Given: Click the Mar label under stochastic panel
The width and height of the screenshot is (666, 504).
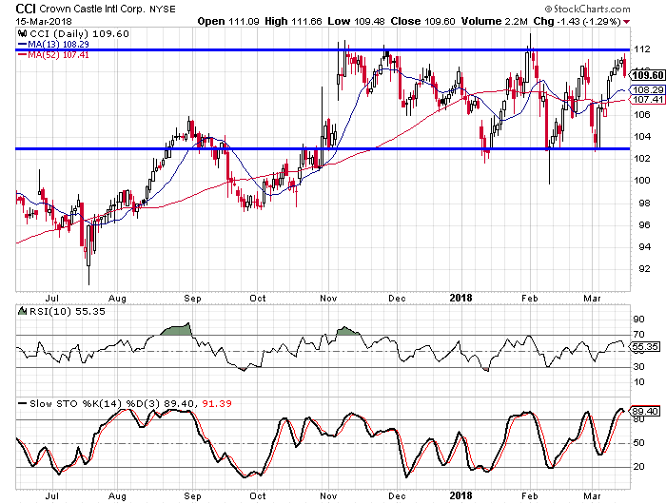Looking at the screenshot, I should pyautogui.click(x=592, y=496).
